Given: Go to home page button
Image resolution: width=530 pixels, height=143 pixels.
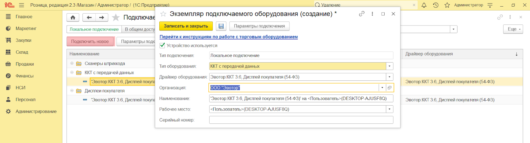Looking at the screenshot, I should point(73,17).
